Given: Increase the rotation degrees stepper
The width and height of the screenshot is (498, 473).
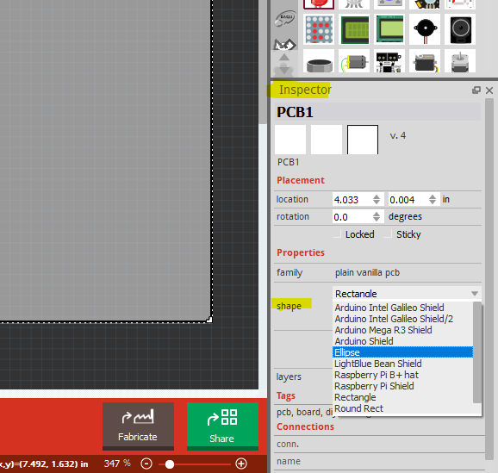Looking at the screenshot, I should coord(377,215).
